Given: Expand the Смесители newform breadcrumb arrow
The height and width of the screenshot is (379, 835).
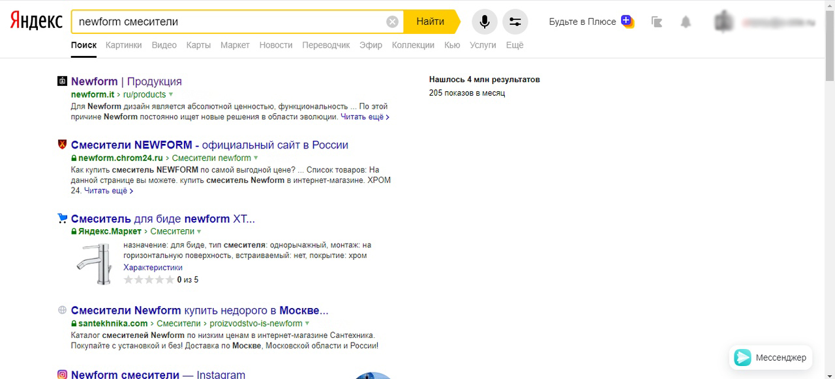Looking at the screenshot, I should [x=256, y=158].
